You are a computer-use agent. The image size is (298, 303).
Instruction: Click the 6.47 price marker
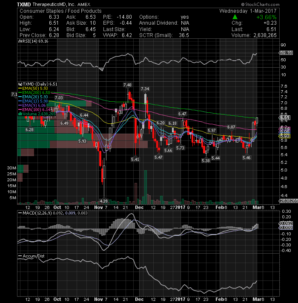coord(182,114)
